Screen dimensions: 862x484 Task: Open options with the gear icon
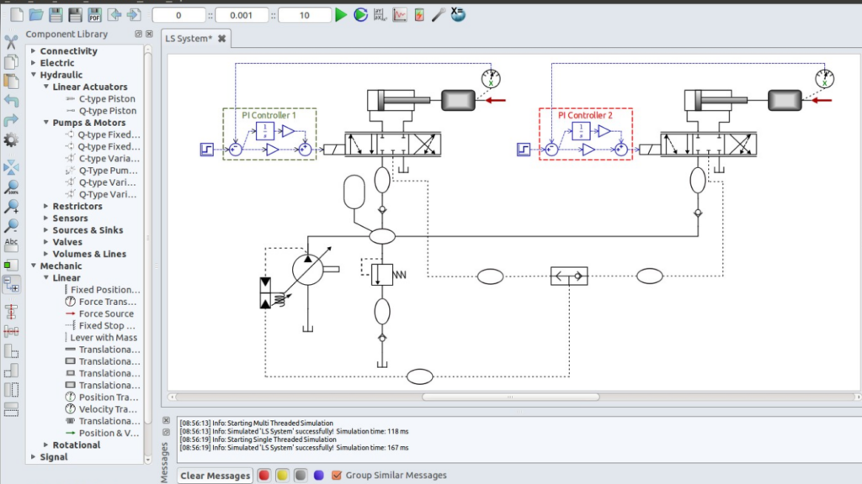coord(11,140)
